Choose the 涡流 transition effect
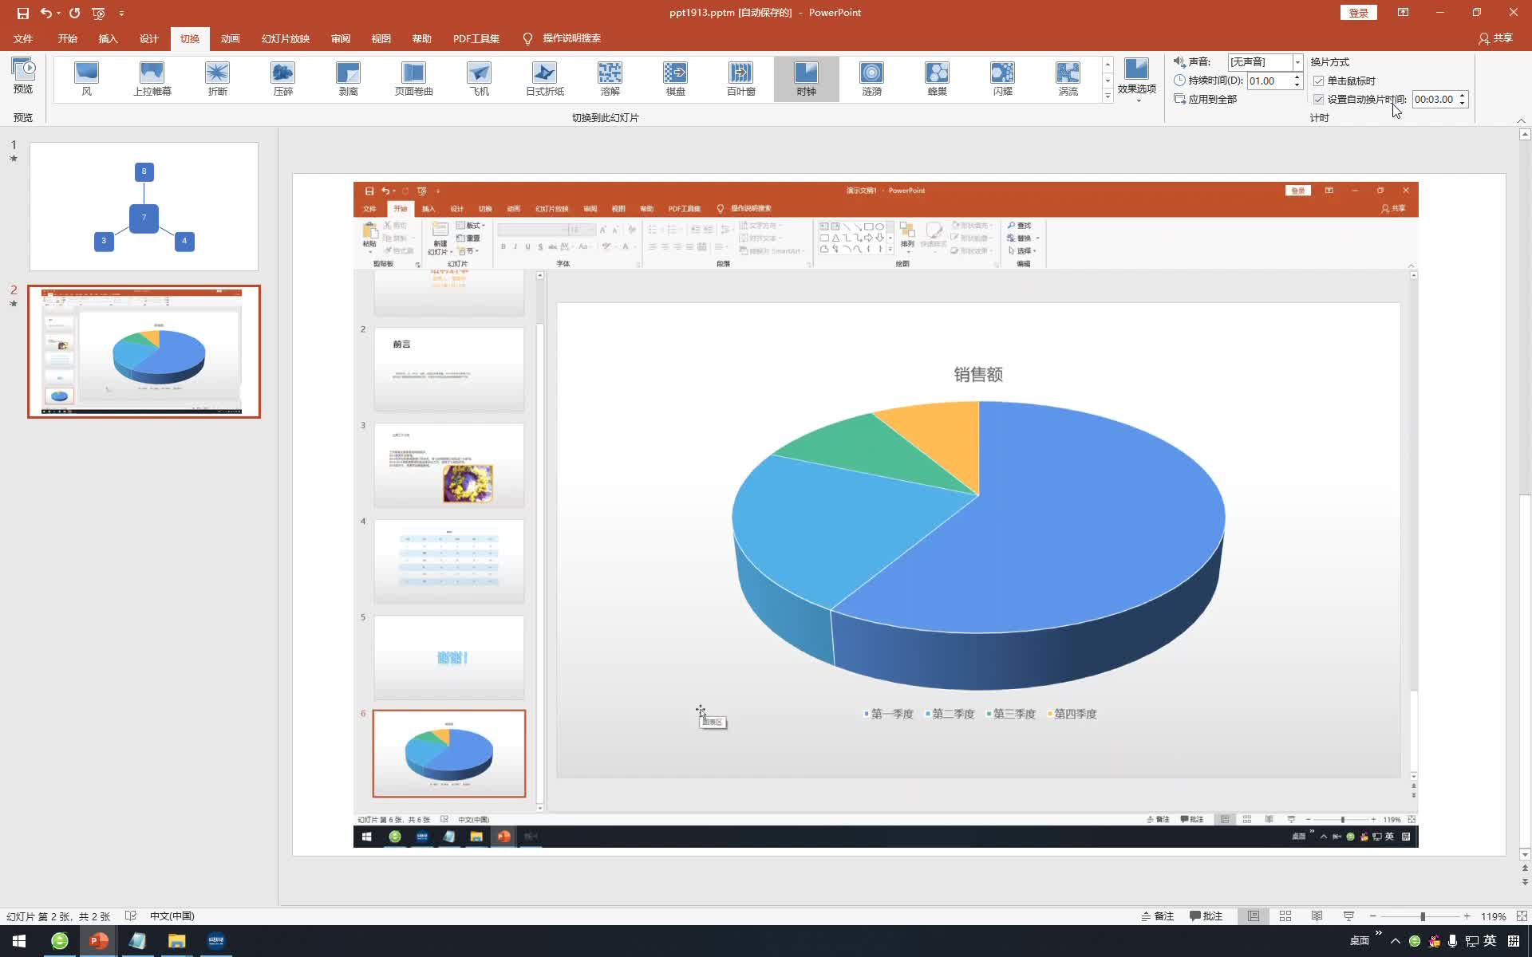 1068,79
